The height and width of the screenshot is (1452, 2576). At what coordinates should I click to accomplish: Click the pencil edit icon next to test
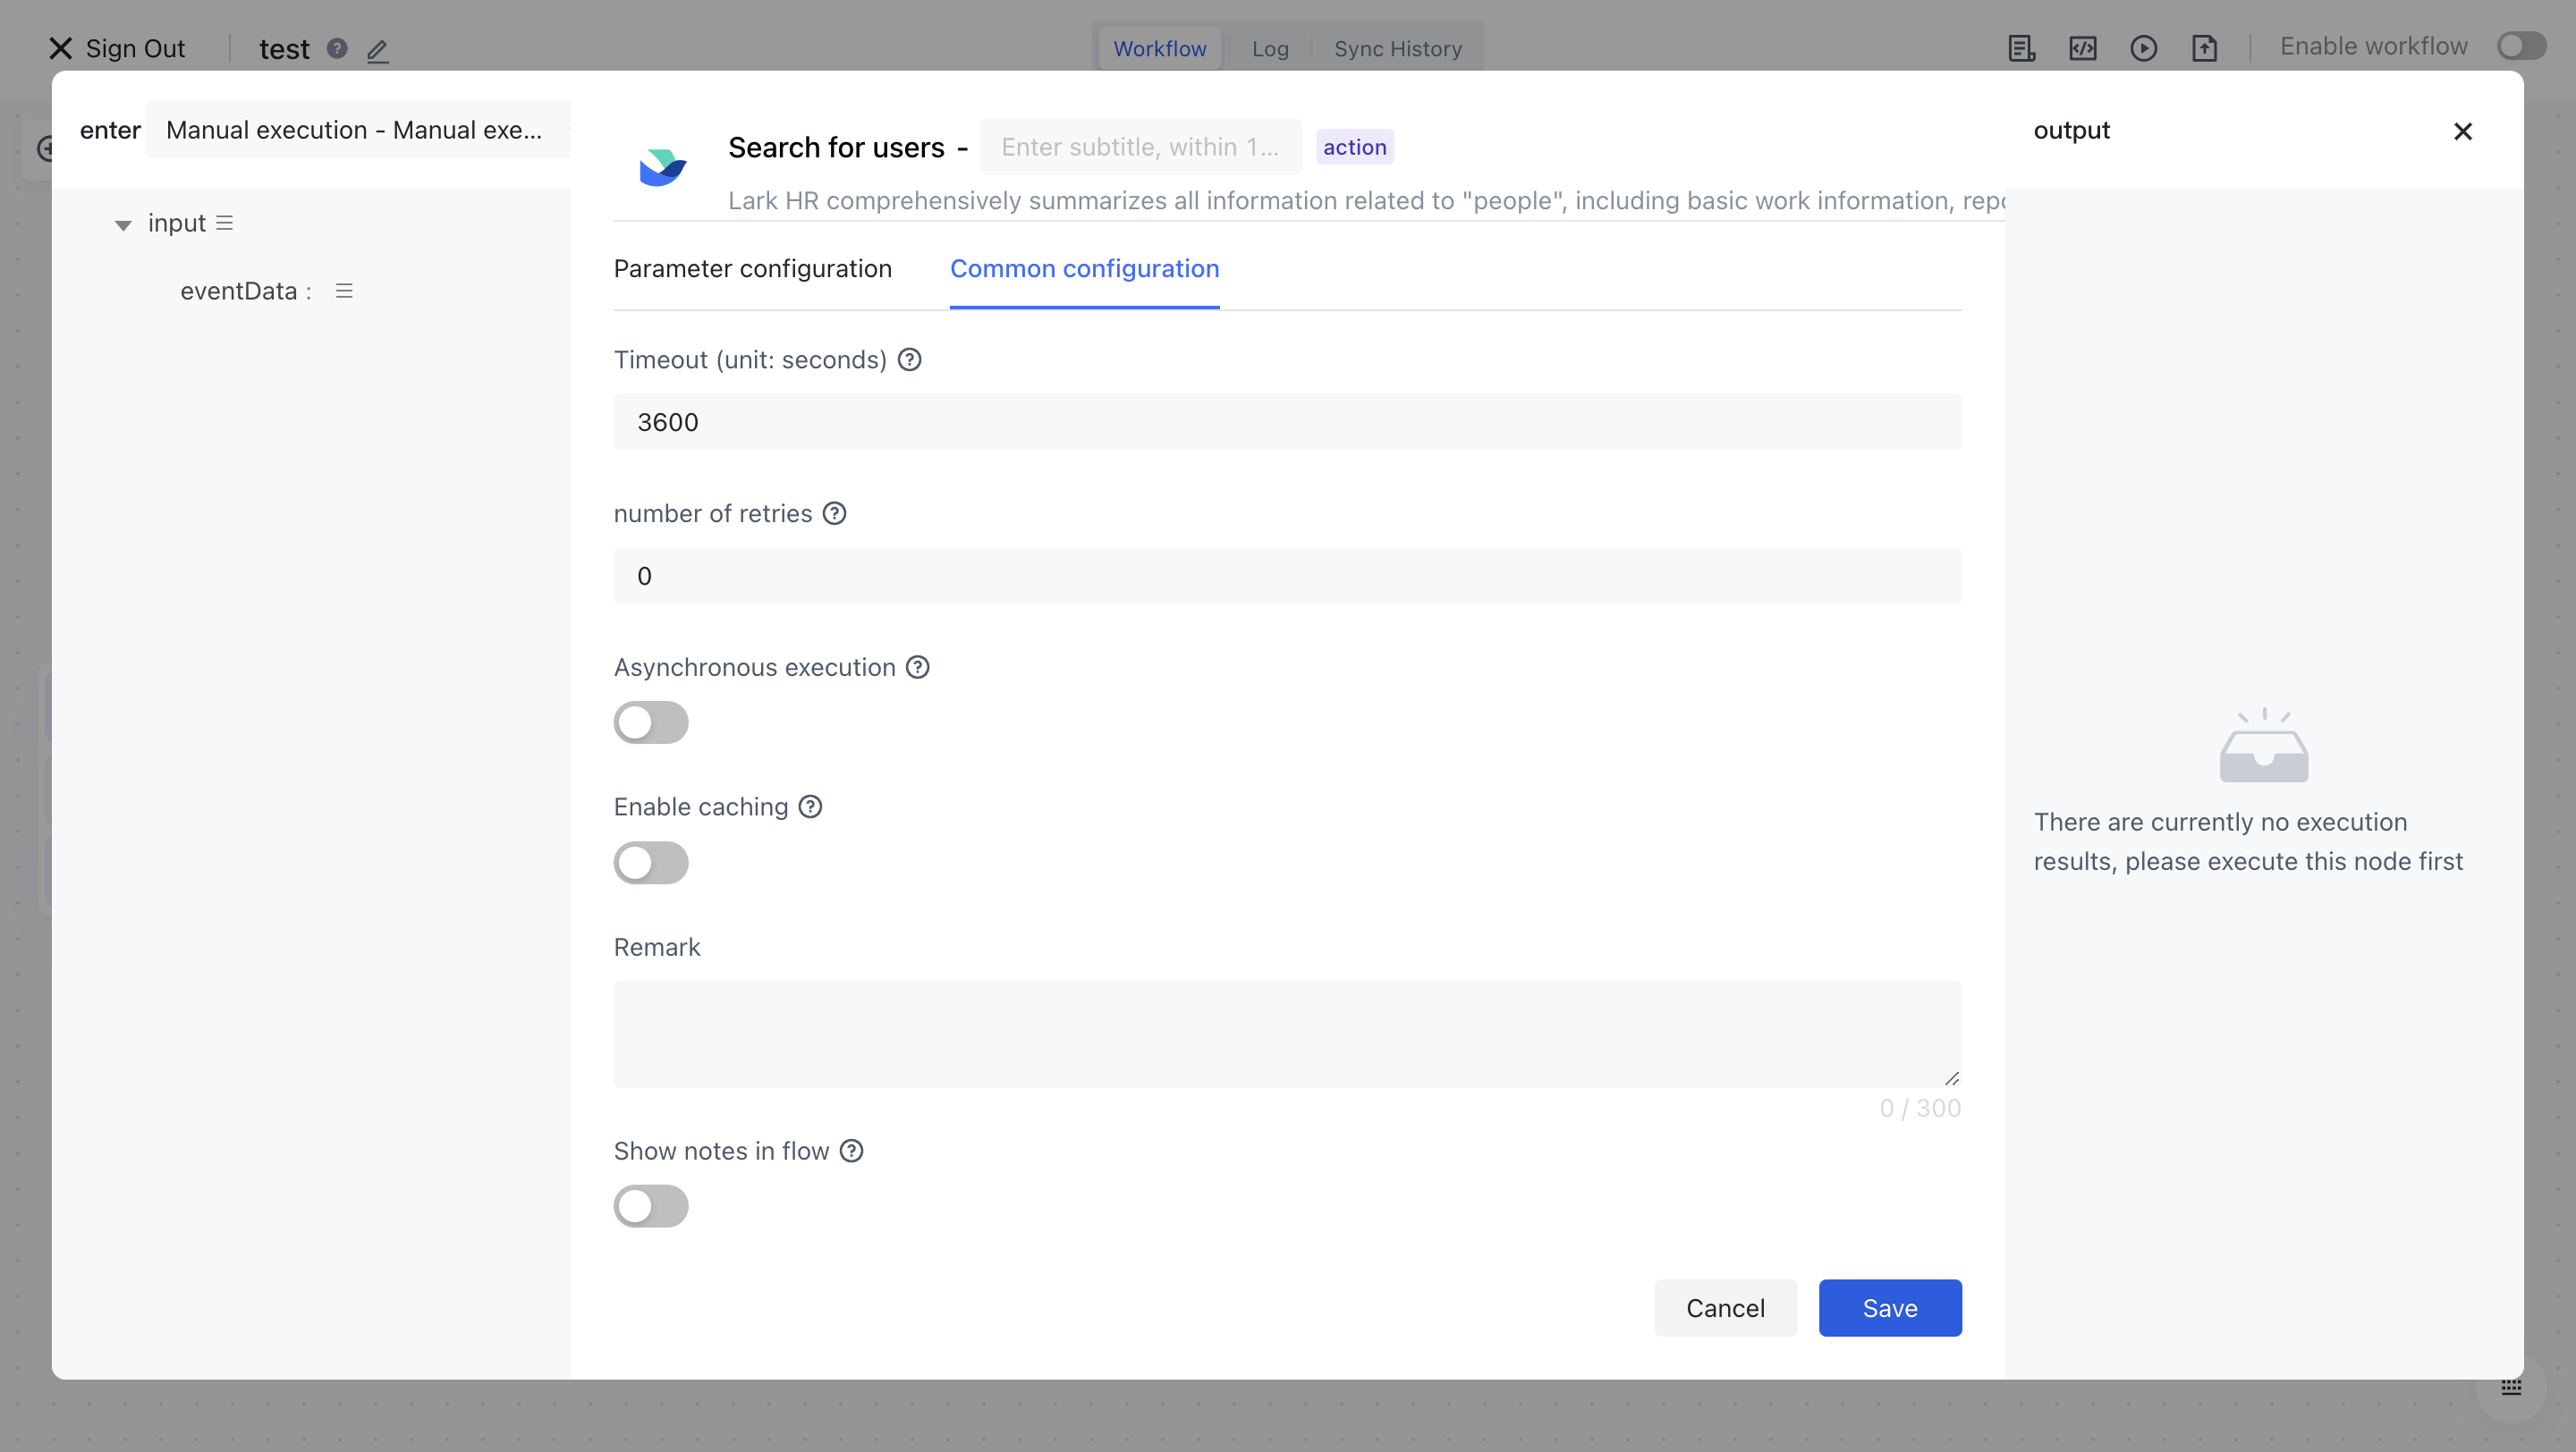point(377,50)
